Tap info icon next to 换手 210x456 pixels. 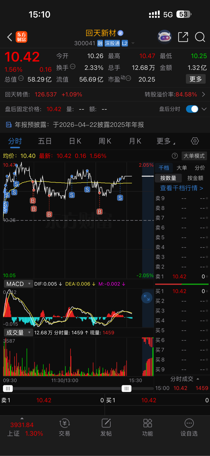73,66
